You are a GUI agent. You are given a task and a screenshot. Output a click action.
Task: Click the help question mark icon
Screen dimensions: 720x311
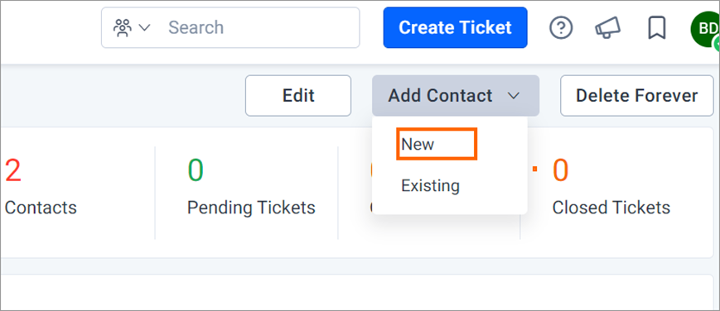tap(561, 28)
